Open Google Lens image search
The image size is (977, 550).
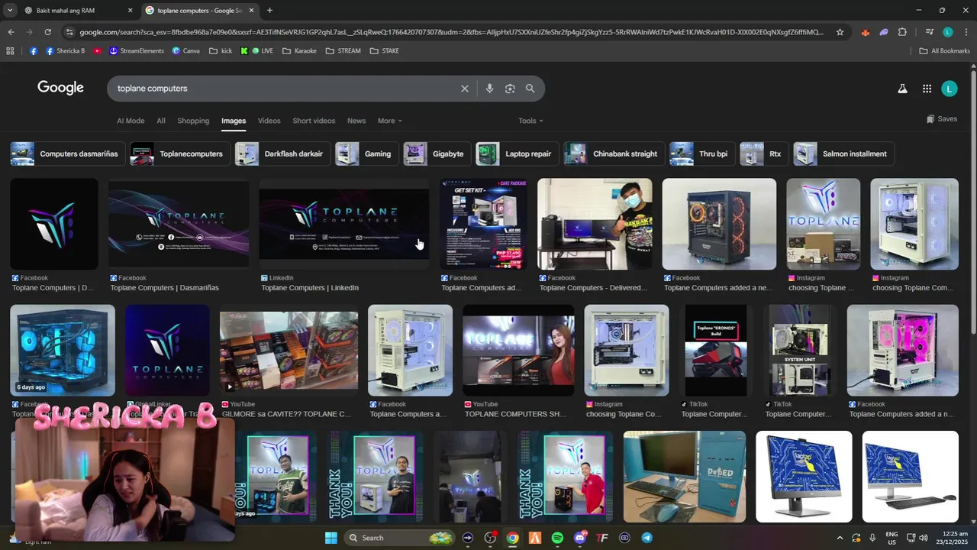tap(510, 89)
